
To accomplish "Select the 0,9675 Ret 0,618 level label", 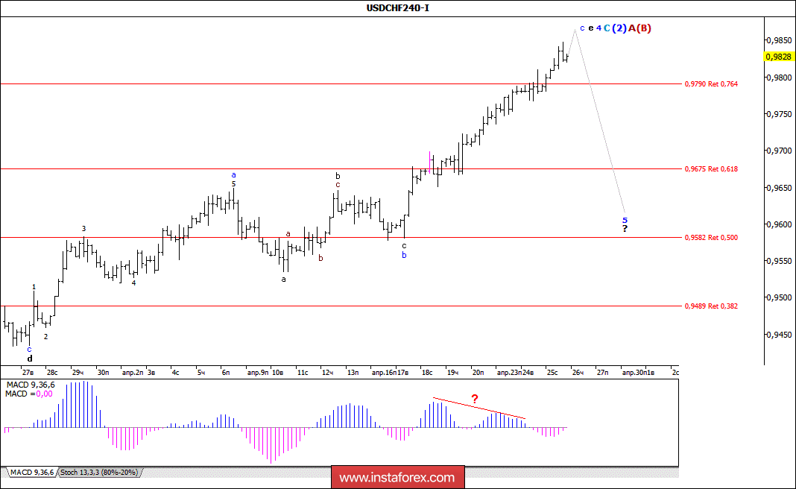I will [x=711, y=169].
